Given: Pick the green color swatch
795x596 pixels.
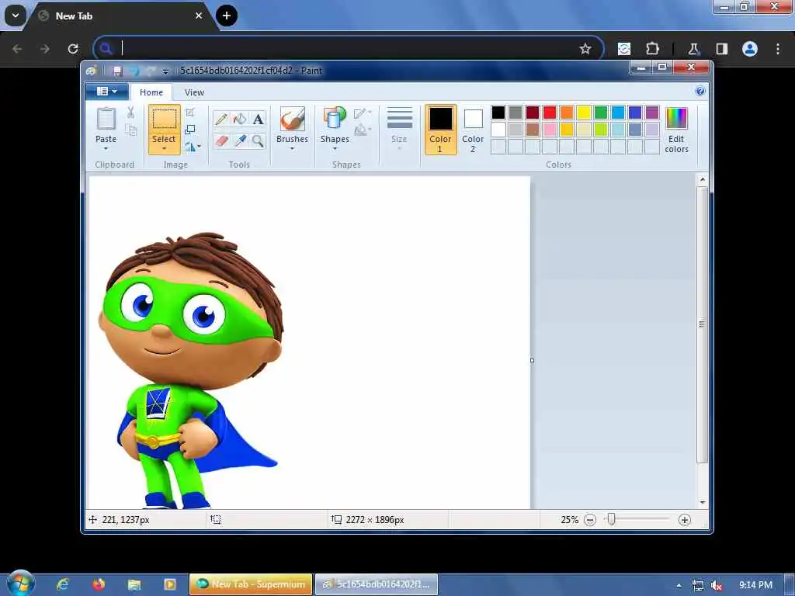Looking at the screenshot, I should pos(601,113).
